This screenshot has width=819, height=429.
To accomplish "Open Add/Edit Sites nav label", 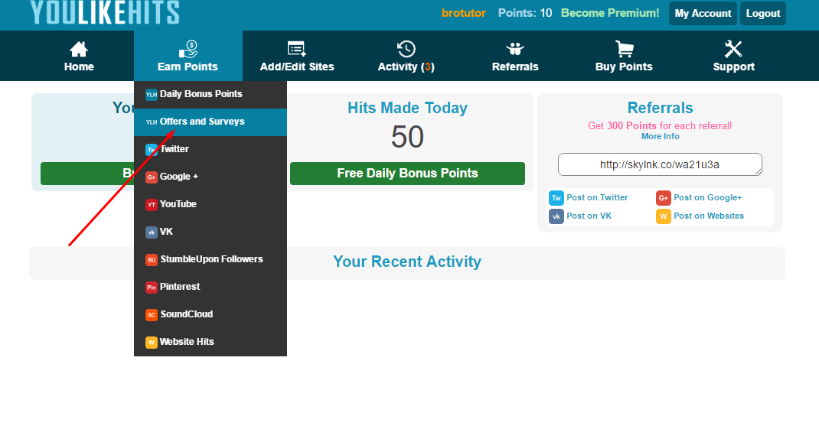I will [x=297, y=67].
